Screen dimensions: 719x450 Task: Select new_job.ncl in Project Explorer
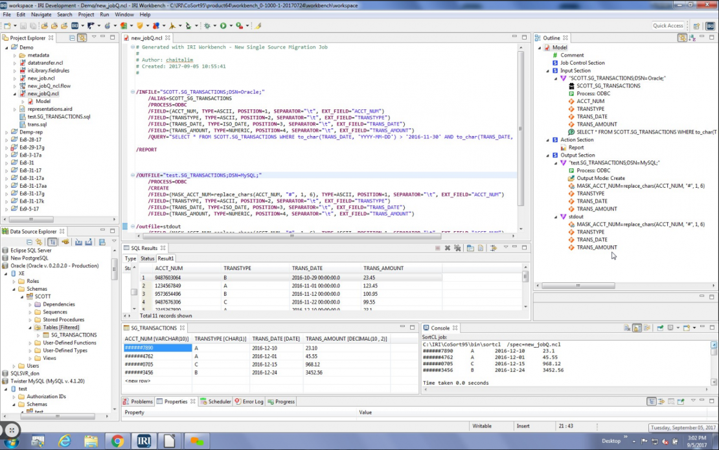pyautogui.click(x=41, y=78)
